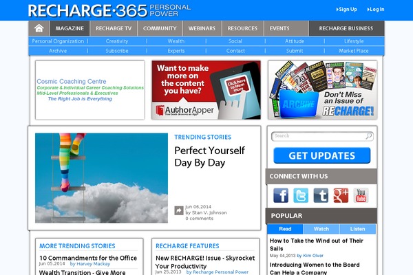Click the share arrow icon beside Jun 06,2014
This screenshot has height=275, width=413.
179,210
